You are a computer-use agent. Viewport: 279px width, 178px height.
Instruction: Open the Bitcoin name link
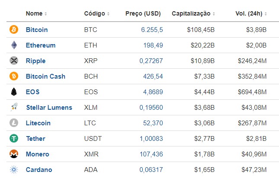pyautogui.click(x=37, y=30)
